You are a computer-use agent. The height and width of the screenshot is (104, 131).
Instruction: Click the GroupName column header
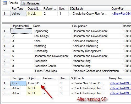pos(96,26)
